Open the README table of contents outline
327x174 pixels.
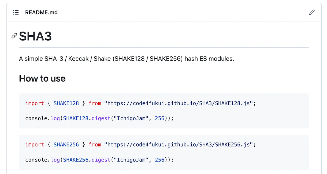pos(16,12)
